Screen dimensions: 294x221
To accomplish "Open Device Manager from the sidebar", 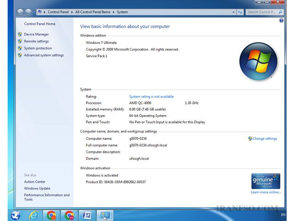I will click(x=36, y=35).
